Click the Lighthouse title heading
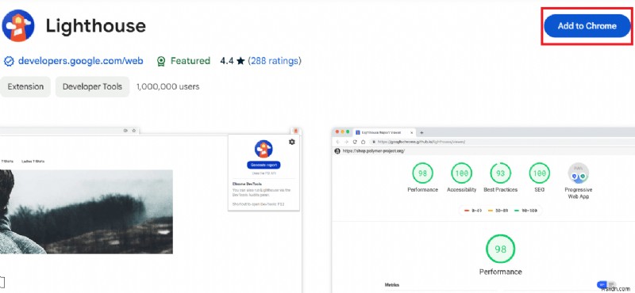Screen dimensions: 635x293 [x=95, y=26]
